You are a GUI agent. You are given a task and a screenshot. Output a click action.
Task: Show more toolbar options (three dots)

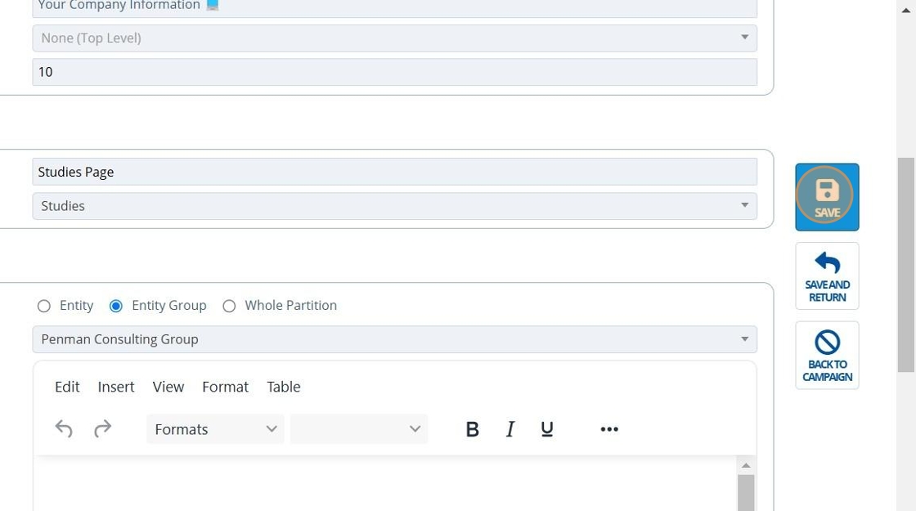coord(609,429)
